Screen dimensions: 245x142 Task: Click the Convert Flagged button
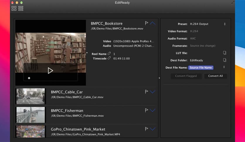point(186,76)
